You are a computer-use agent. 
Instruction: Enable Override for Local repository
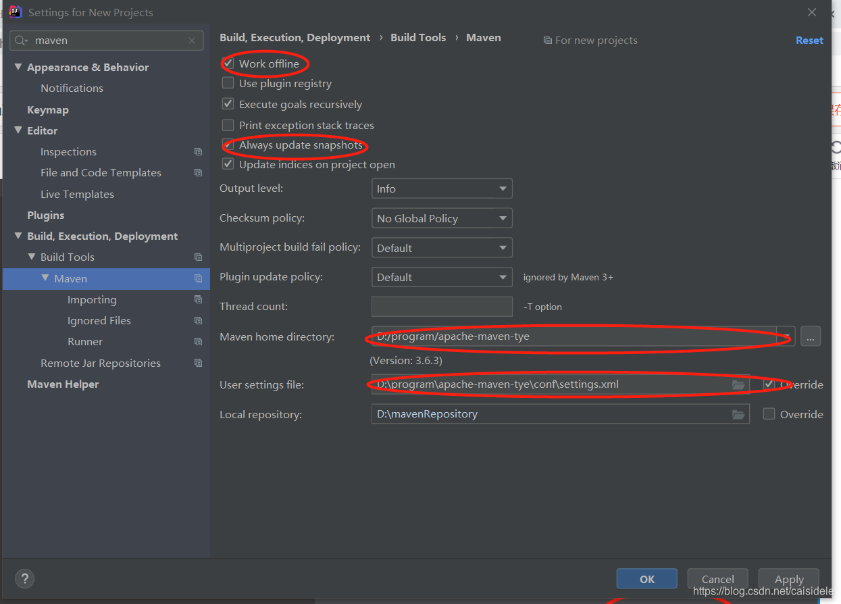[769, 414]
